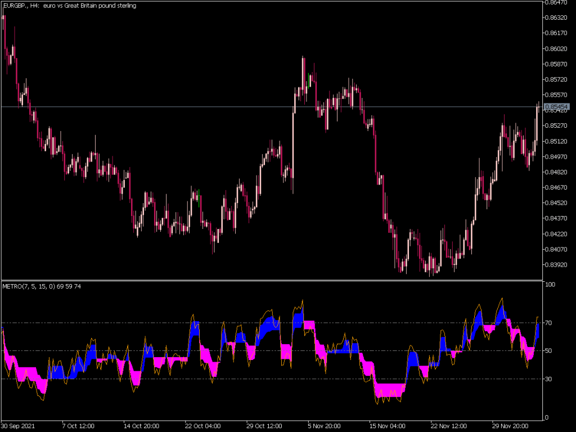Click the 14 Oct 20:00 time label
Viewport: 576px width, 432px height.
click(140, 426)
